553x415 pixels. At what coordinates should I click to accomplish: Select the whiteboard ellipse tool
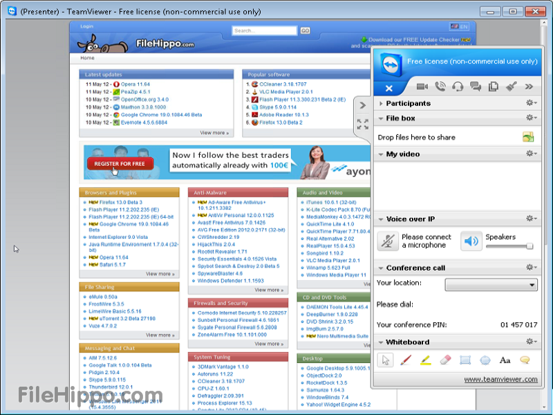[x=485, y=360]
